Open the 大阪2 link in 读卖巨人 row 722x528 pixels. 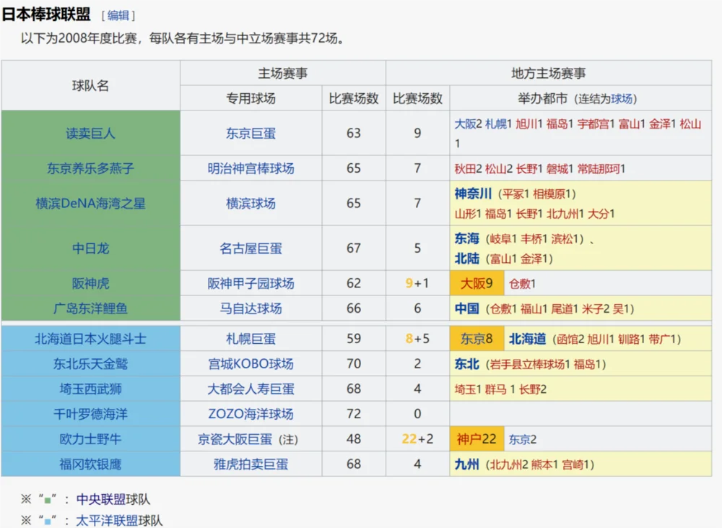point(468,124)
